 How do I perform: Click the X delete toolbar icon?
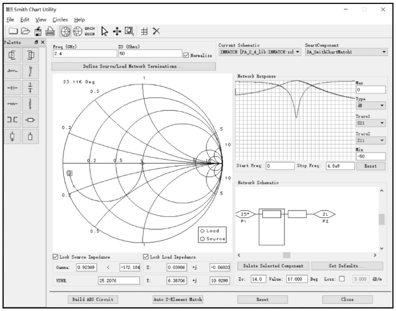[156, 31]
